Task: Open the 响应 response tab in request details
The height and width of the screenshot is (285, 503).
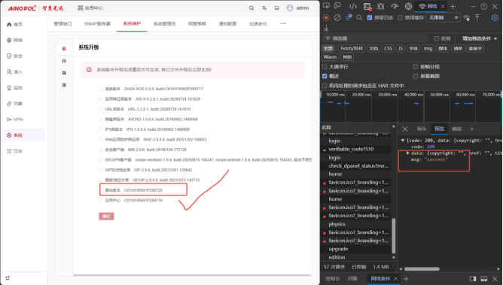Action: [456, 129]
